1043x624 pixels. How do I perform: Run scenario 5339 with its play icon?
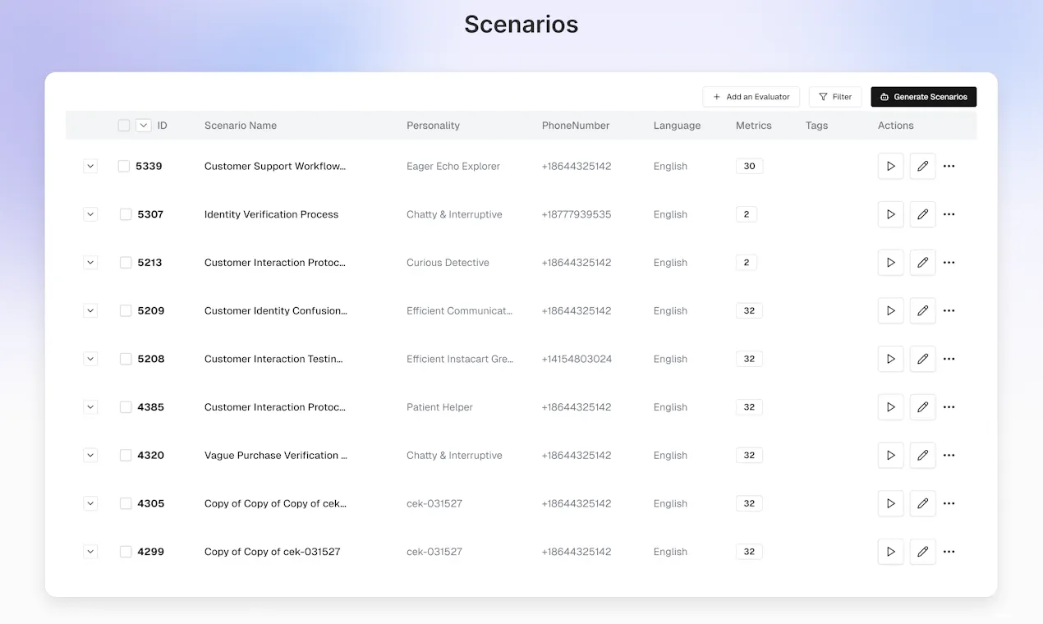(x=890, y=166)
